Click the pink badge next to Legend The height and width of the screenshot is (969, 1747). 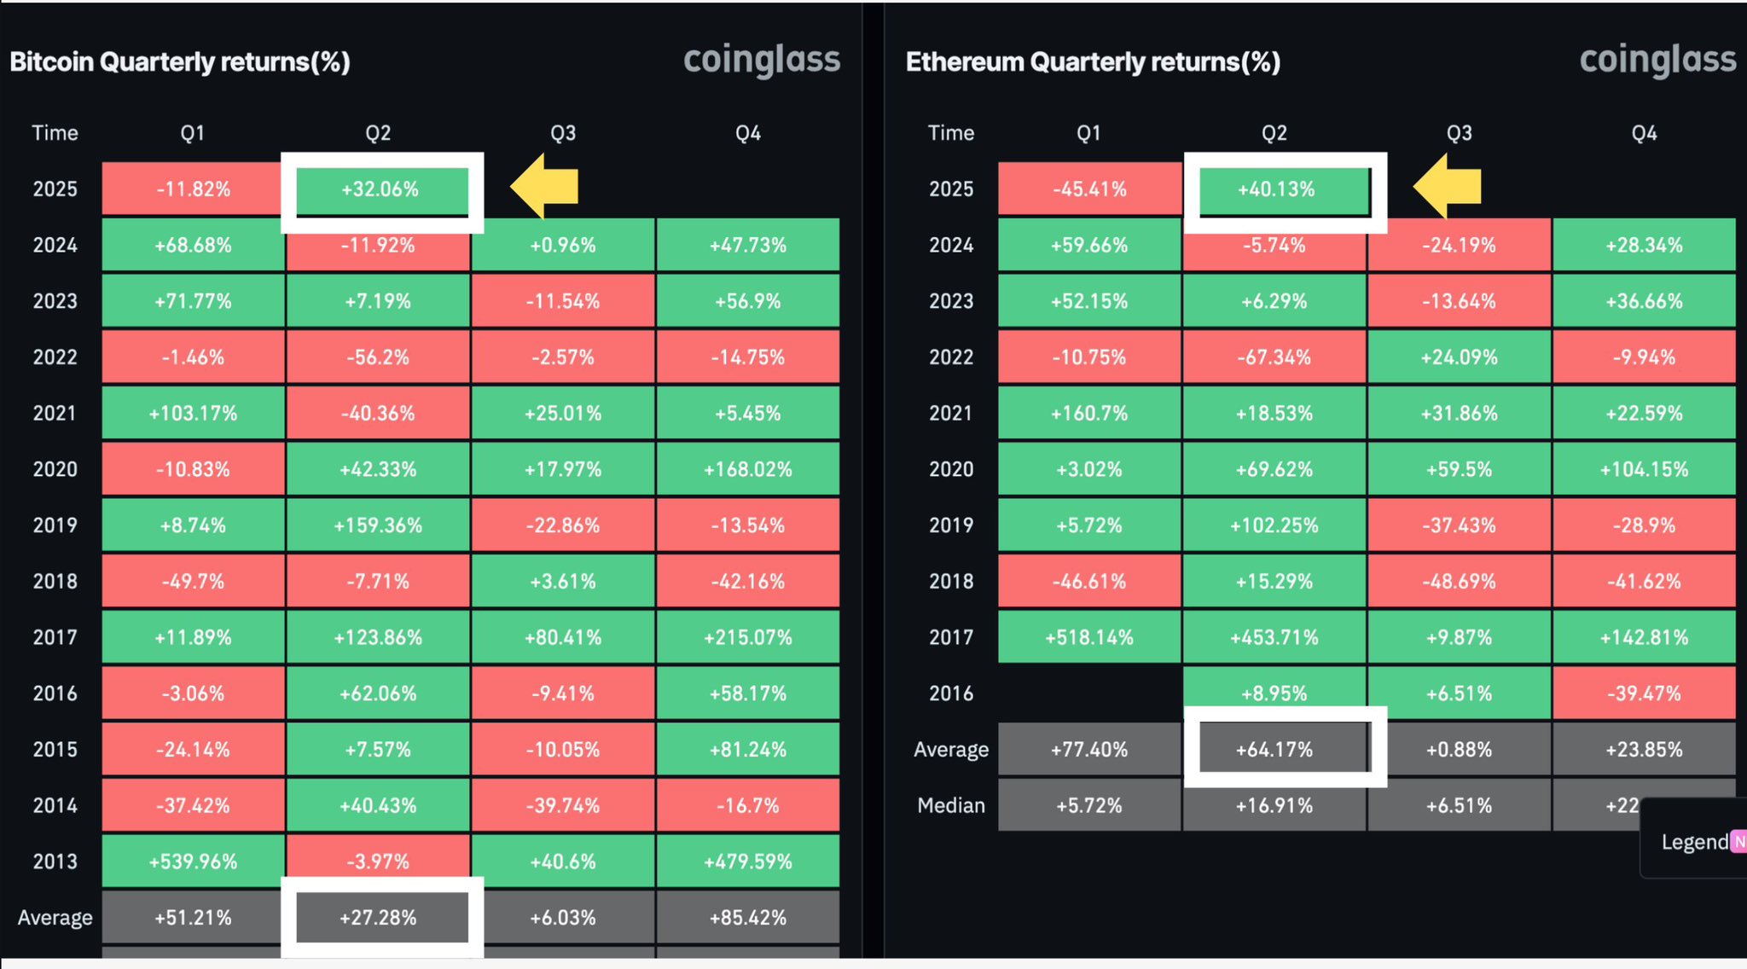coord(1738,842)
